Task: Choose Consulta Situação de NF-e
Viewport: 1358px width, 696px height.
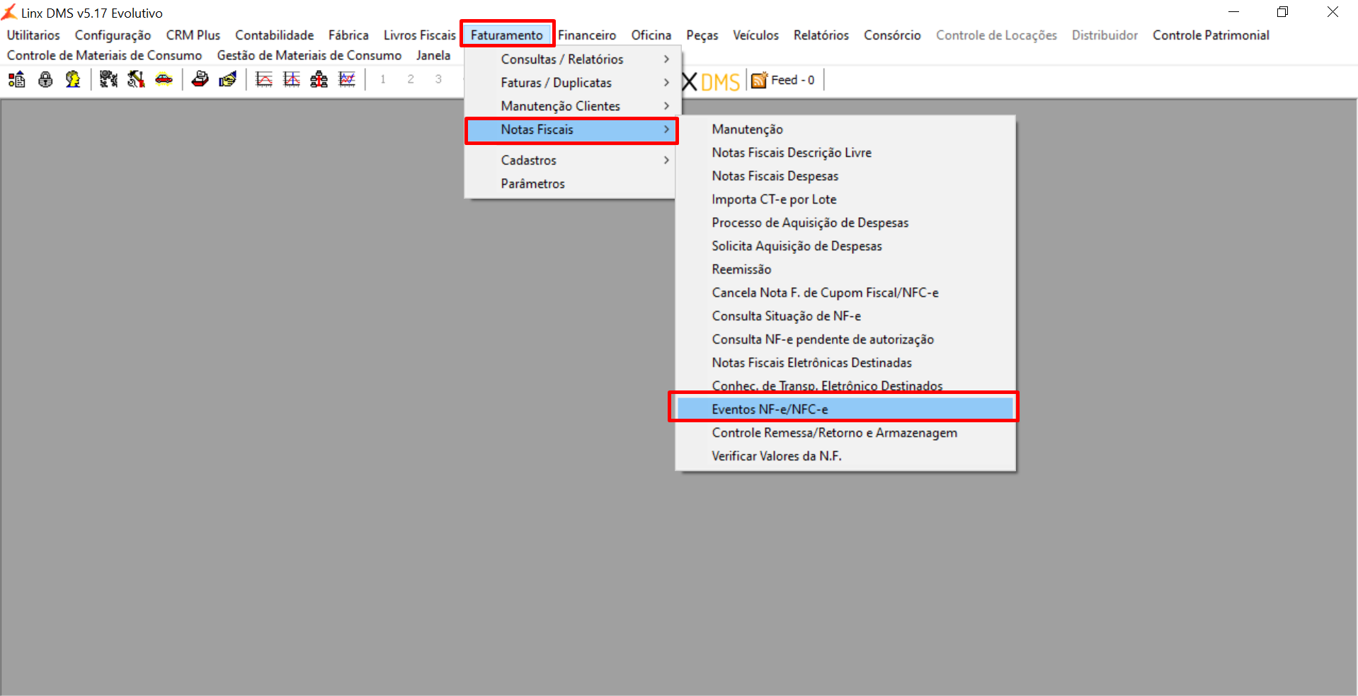Action: 845,316
